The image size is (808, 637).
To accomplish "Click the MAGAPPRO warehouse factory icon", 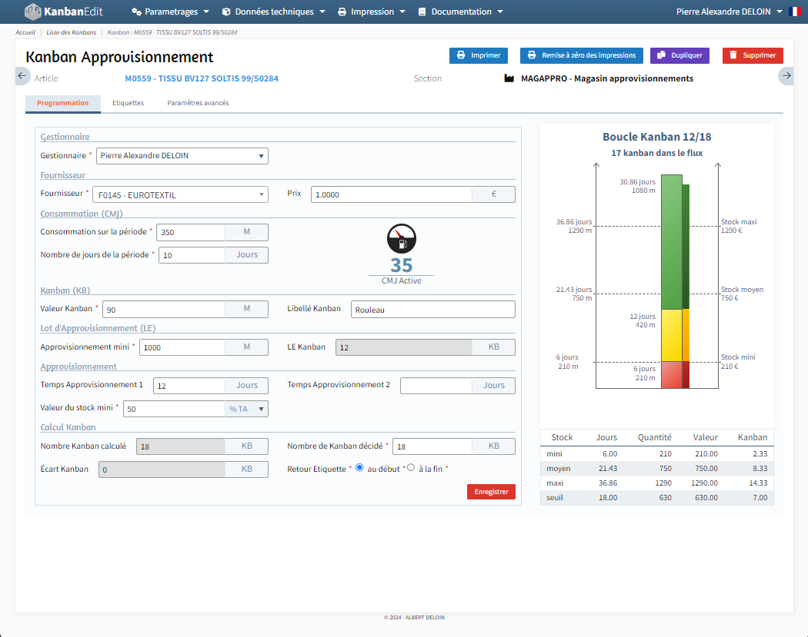I will [509, 78].
